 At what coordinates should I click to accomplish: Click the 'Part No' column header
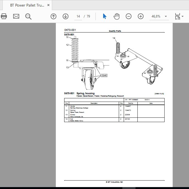point(131,103)
